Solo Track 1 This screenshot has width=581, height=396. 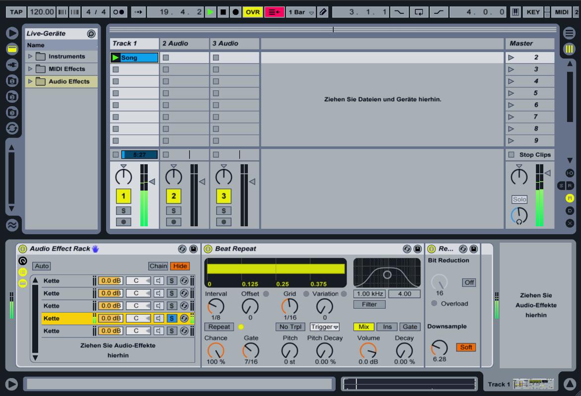click(123, 211)
